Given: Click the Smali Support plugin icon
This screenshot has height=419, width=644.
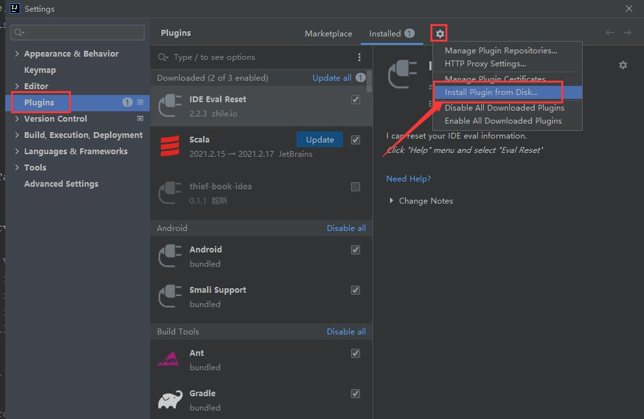Looking at the screenshot, I should coord(169,296).
